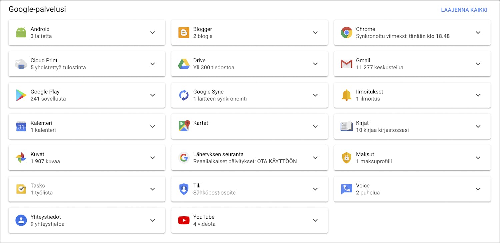Expand the Android card chevron
The width and height of the screenshot is (500, 243).
tap(153, 33)
